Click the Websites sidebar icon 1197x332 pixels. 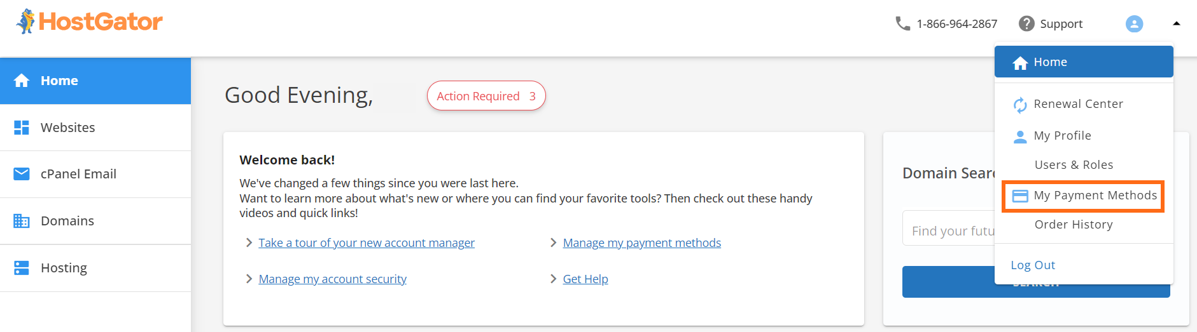[22, 128]
